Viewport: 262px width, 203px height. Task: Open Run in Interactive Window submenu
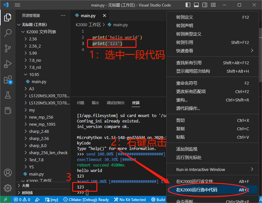(x=213, y=169)
